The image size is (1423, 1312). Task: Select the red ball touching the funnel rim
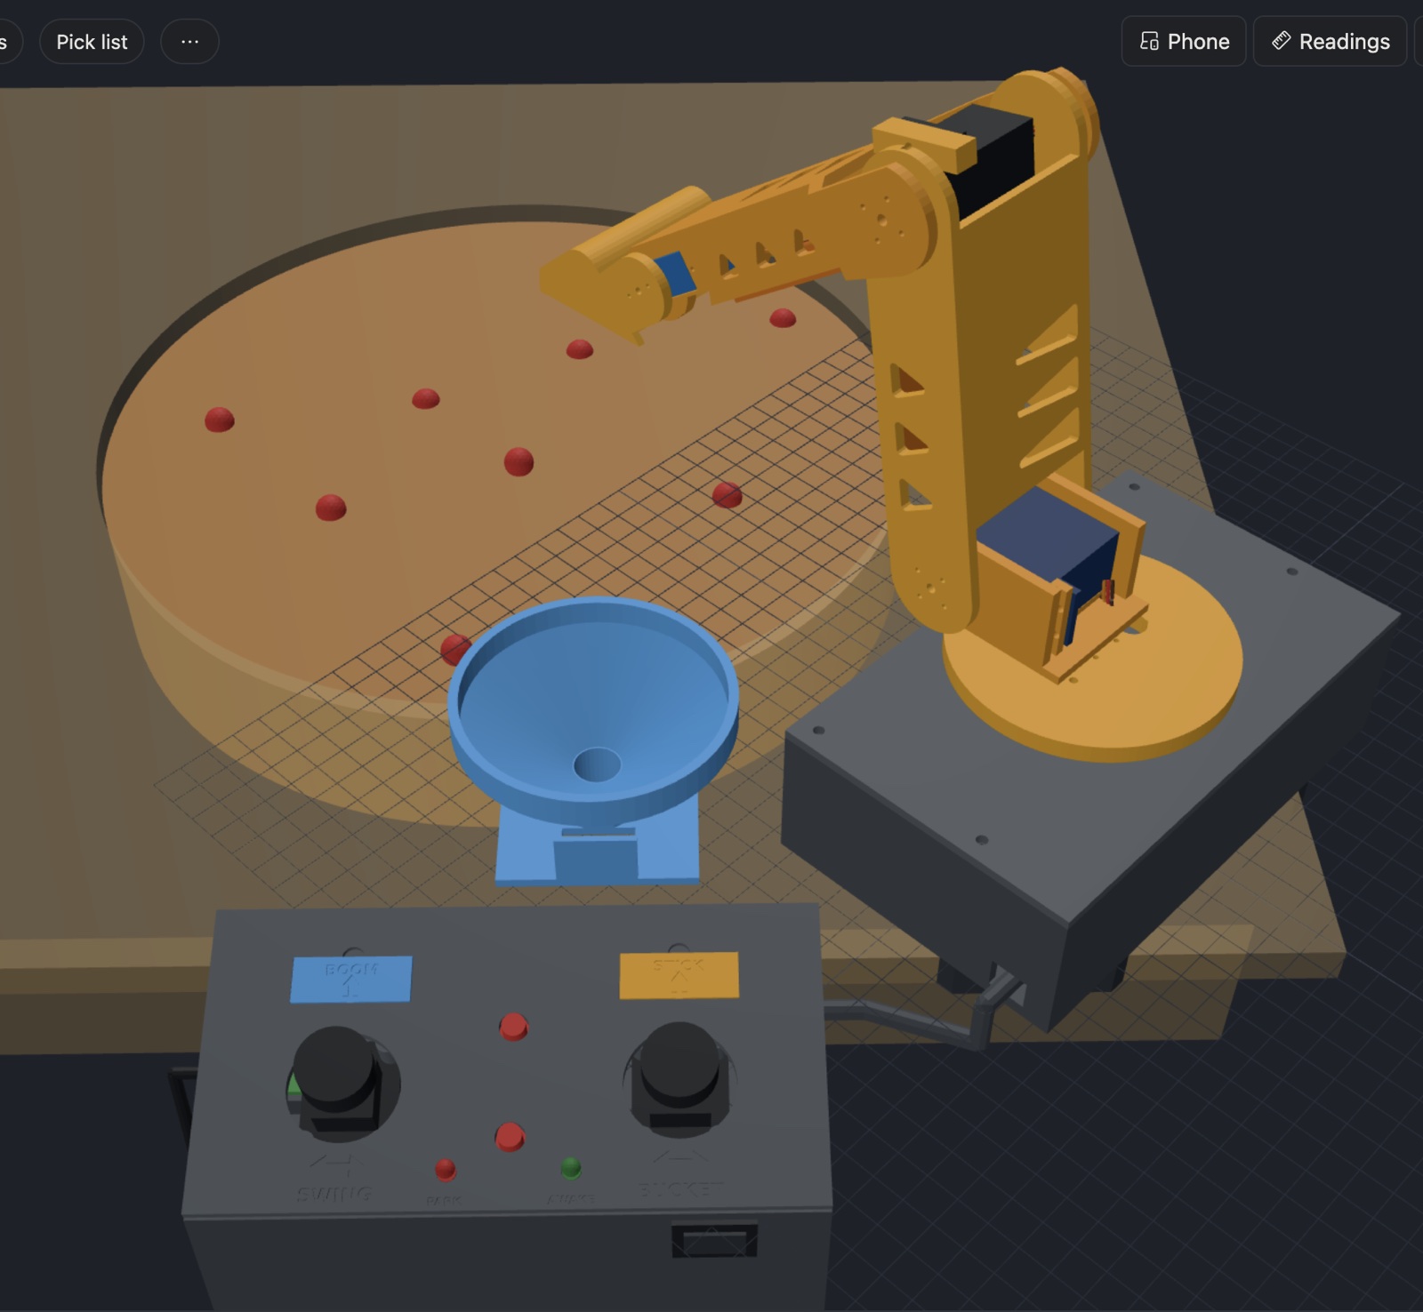tap(454, 650)
